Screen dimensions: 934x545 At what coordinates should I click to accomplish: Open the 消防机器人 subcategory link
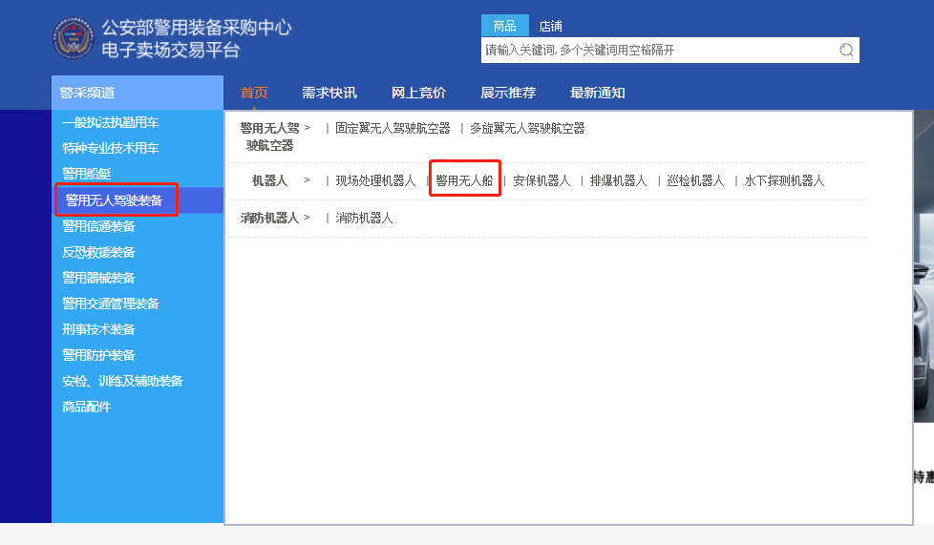[x=364, y=218]
